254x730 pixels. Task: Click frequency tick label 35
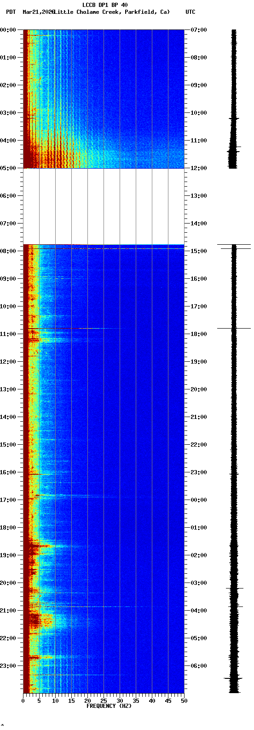coord(136,701)
